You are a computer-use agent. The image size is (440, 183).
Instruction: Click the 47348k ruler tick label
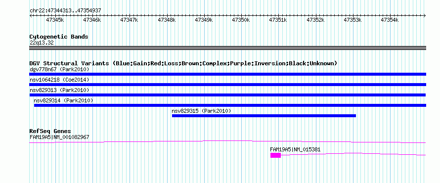click(x=167, y=20)
